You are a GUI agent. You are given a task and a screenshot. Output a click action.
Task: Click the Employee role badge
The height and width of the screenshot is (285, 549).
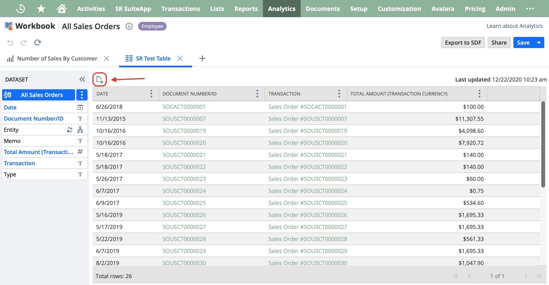click(x=152, y=26)
